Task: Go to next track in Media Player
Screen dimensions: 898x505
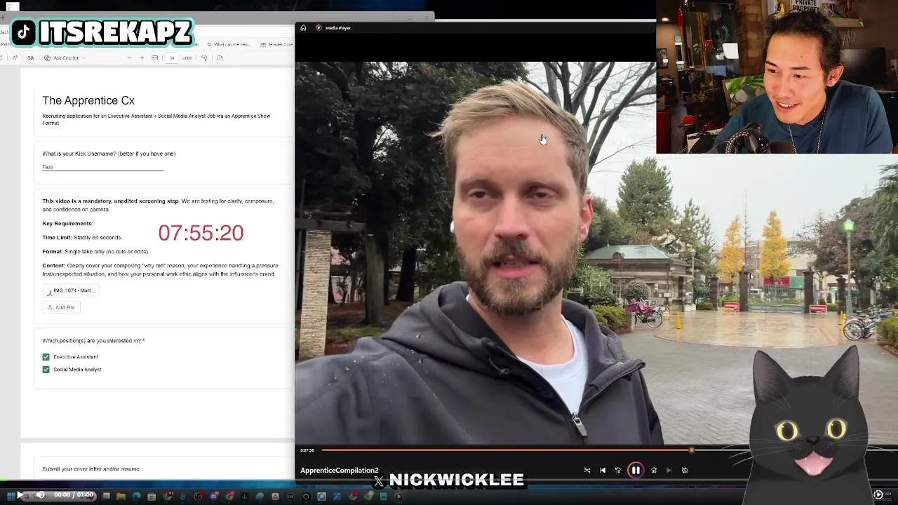Action: pyautogui.click(x=669, y=471)
